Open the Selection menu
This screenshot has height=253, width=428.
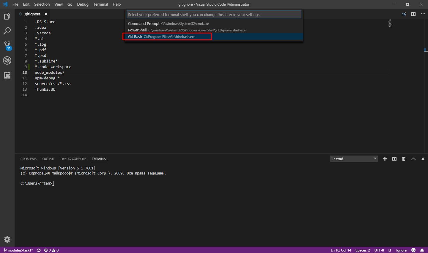click(x=42, y=4)
